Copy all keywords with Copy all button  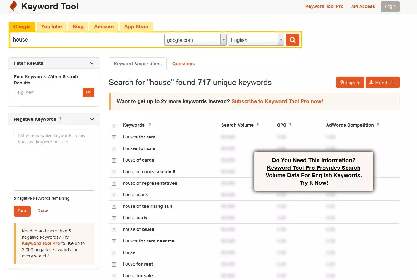[x=350, y=82]
